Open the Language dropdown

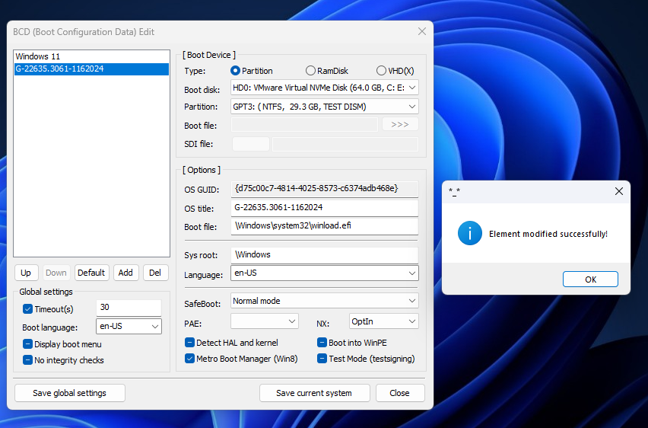(x=325, y=273)
